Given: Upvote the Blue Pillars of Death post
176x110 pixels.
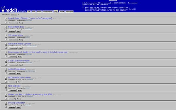Looking at the screenshot, I should click(x=6, y=18).
